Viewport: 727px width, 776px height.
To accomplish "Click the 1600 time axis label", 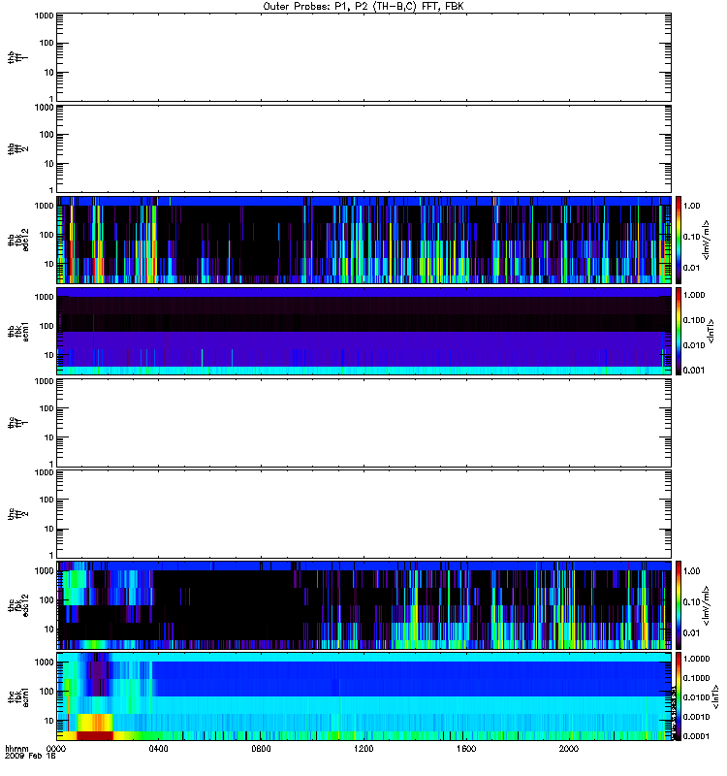I will coord(466,749).
